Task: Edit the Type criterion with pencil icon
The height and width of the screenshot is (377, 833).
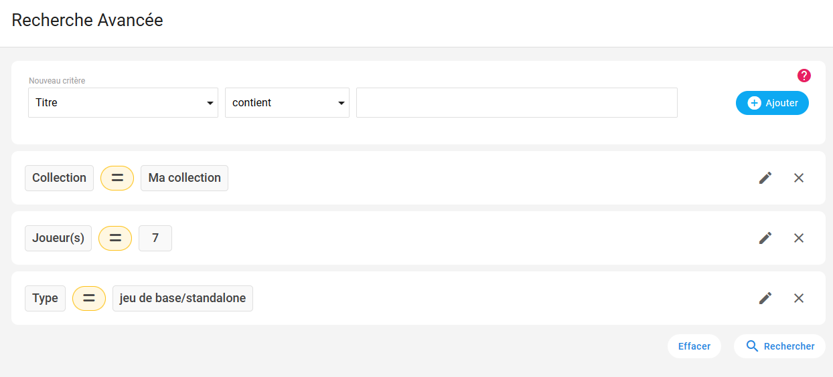Action: (765, 298)
